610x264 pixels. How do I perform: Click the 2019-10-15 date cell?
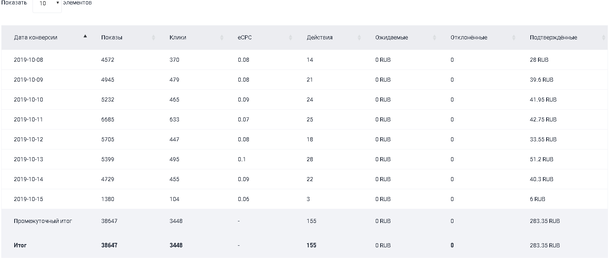point(28,199)
